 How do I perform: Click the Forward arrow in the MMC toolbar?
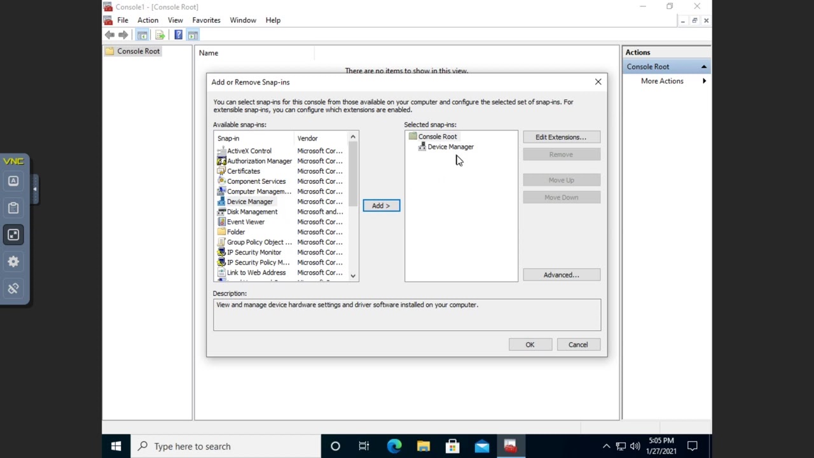click(123, 35)
